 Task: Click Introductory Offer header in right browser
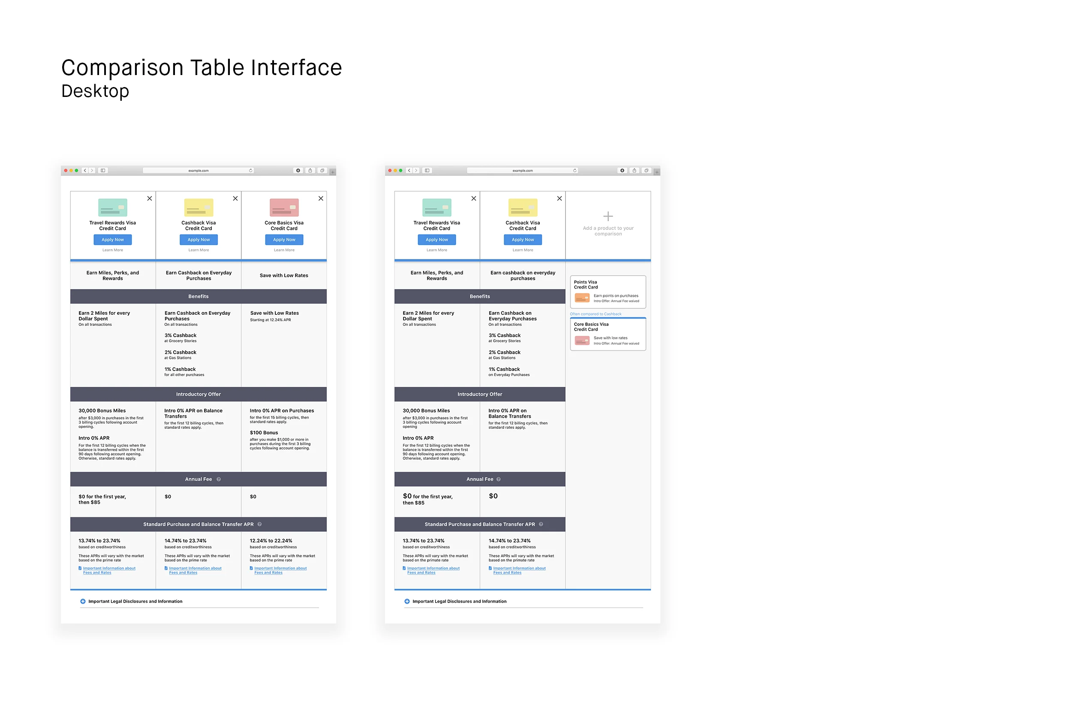point(480,394)
